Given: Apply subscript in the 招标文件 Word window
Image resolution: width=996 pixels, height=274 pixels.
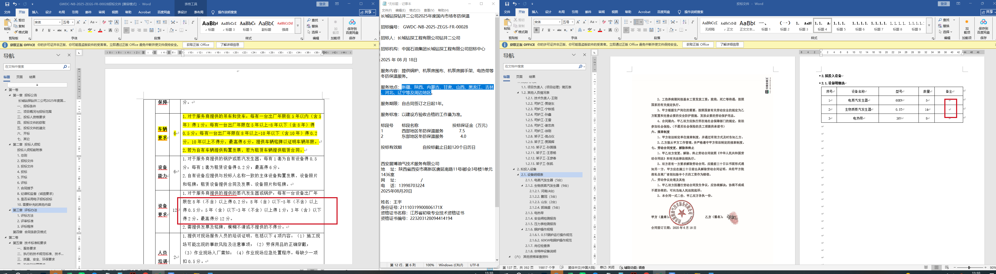Looking at the screenshot, I should pyautogui.click(x=66, y=30).
